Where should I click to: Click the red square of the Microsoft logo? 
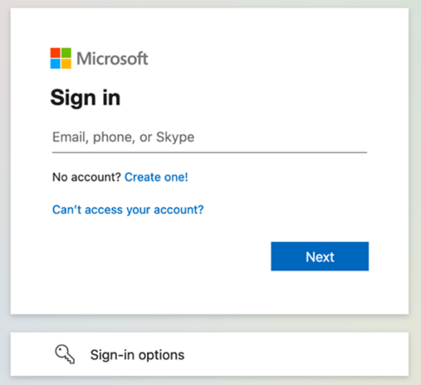(x=56, y=54)
